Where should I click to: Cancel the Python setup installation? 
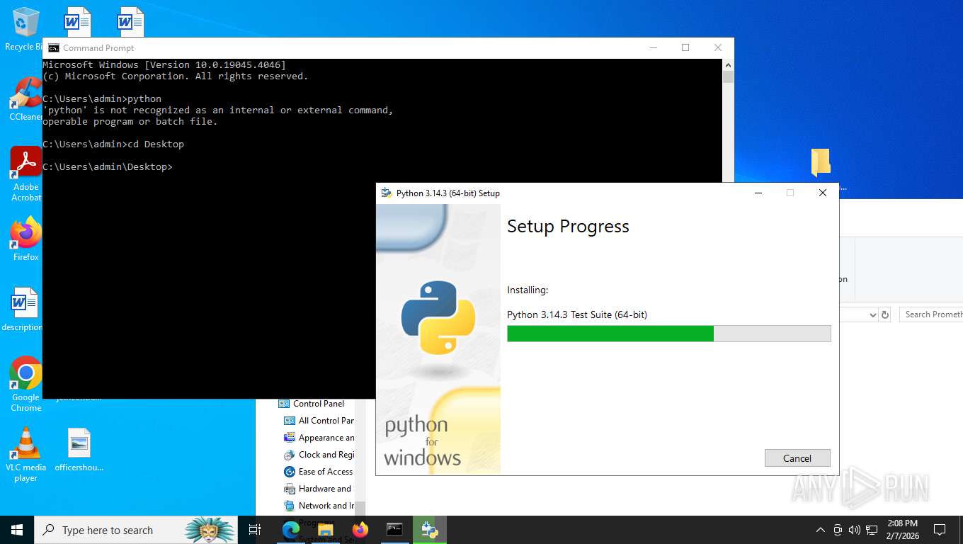797,458
